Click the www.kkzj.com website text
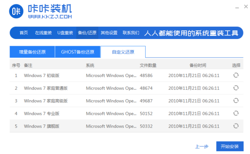 pos(50,17)
